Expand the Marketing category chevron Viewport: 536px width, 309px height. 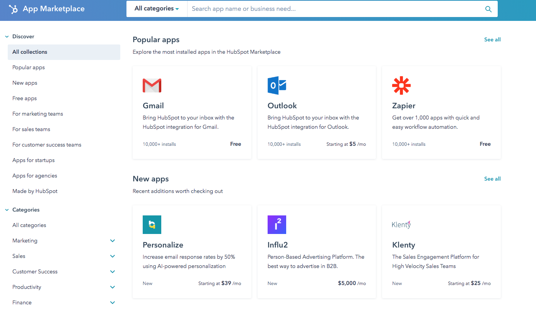[x=113, y=241]
